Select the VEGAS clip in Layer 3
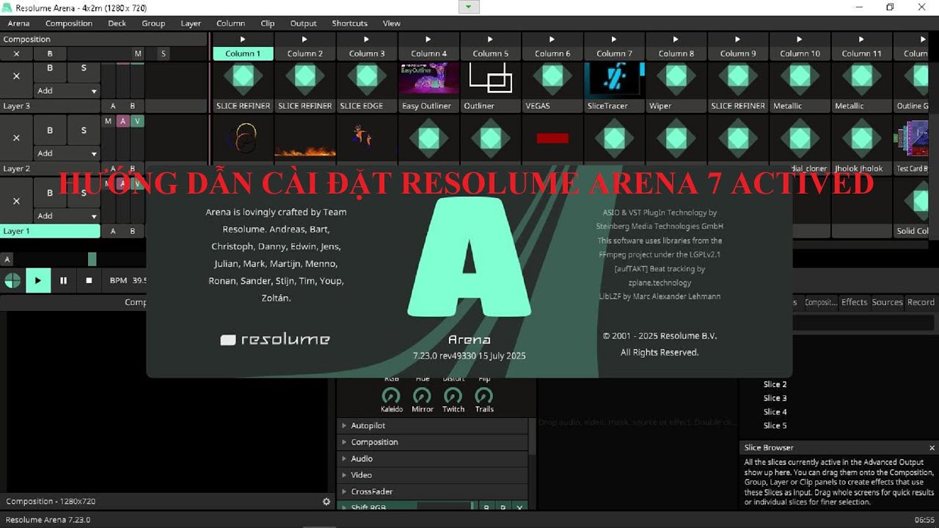The width and height of the screenshot is (939, 528). click(x=552, y=78)
